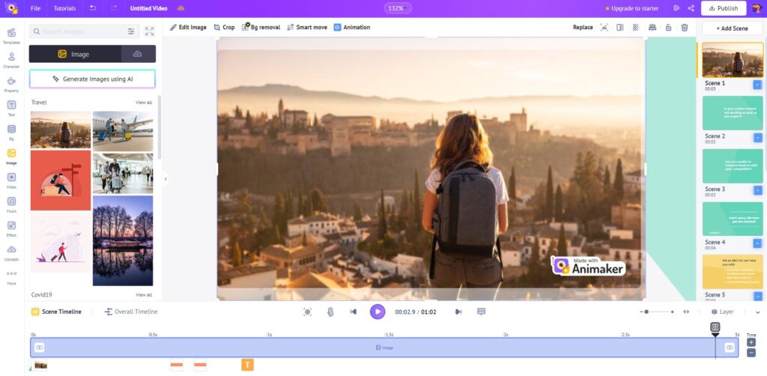The width and height of the screenshot is (767, 376).
Task: Click Generate Images using AI button
Action: coord(92,79)
